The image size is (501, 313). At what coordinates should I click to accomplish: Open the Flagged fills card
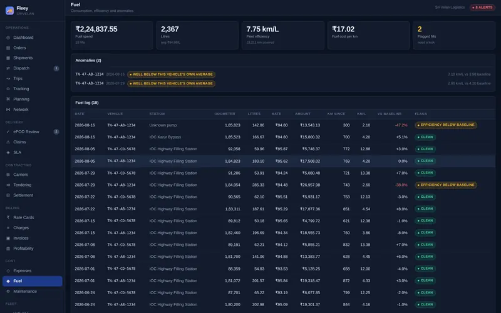click(454, 35)
